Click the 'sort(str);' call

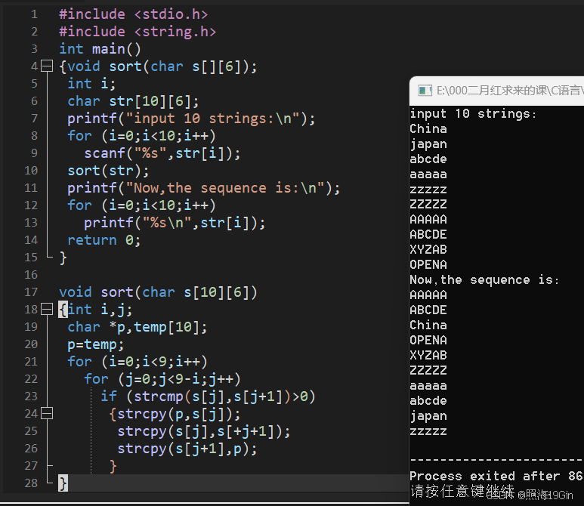click(108, 171)
